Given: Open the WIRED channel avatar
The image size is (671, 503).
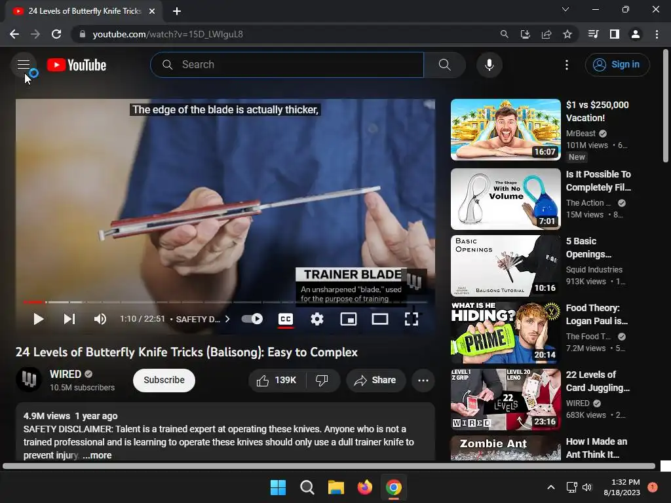Looking at the screenshot, I should 29,379.
